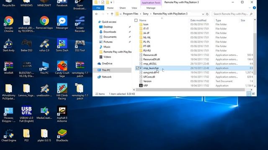
Task: Select the Application Tools contextual tab
Action: [151, 3]
